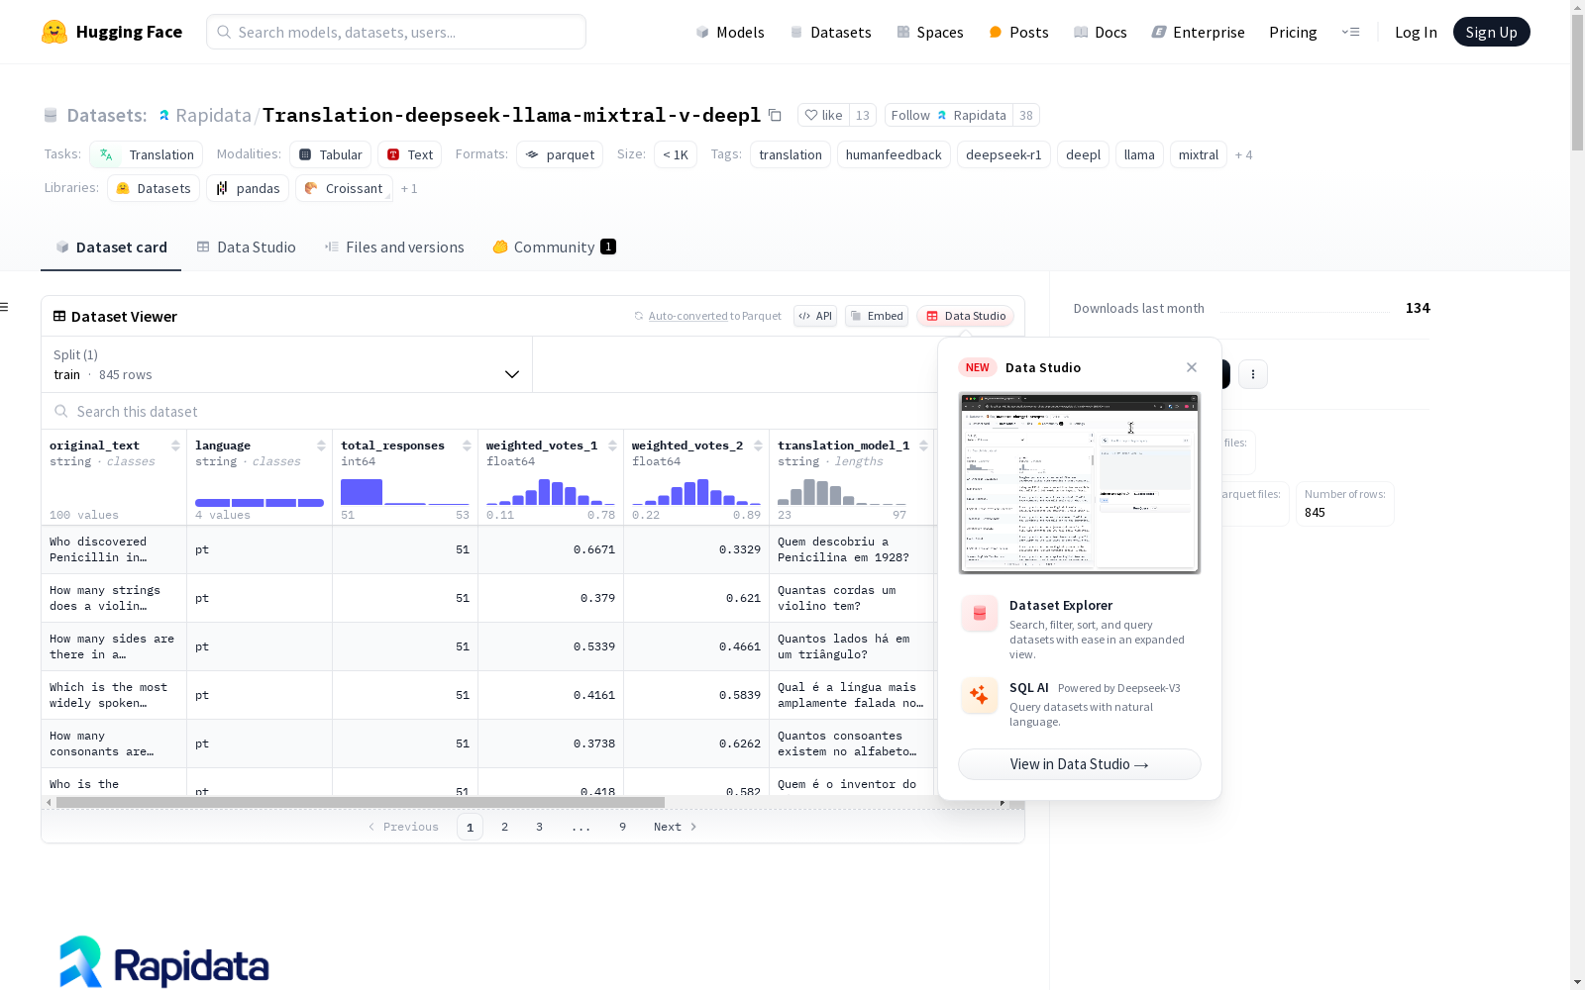Focus the Search models, datasets, users field
This screenshot has height=990, width=1585.
pyautogui.click(x=396, y=32)
